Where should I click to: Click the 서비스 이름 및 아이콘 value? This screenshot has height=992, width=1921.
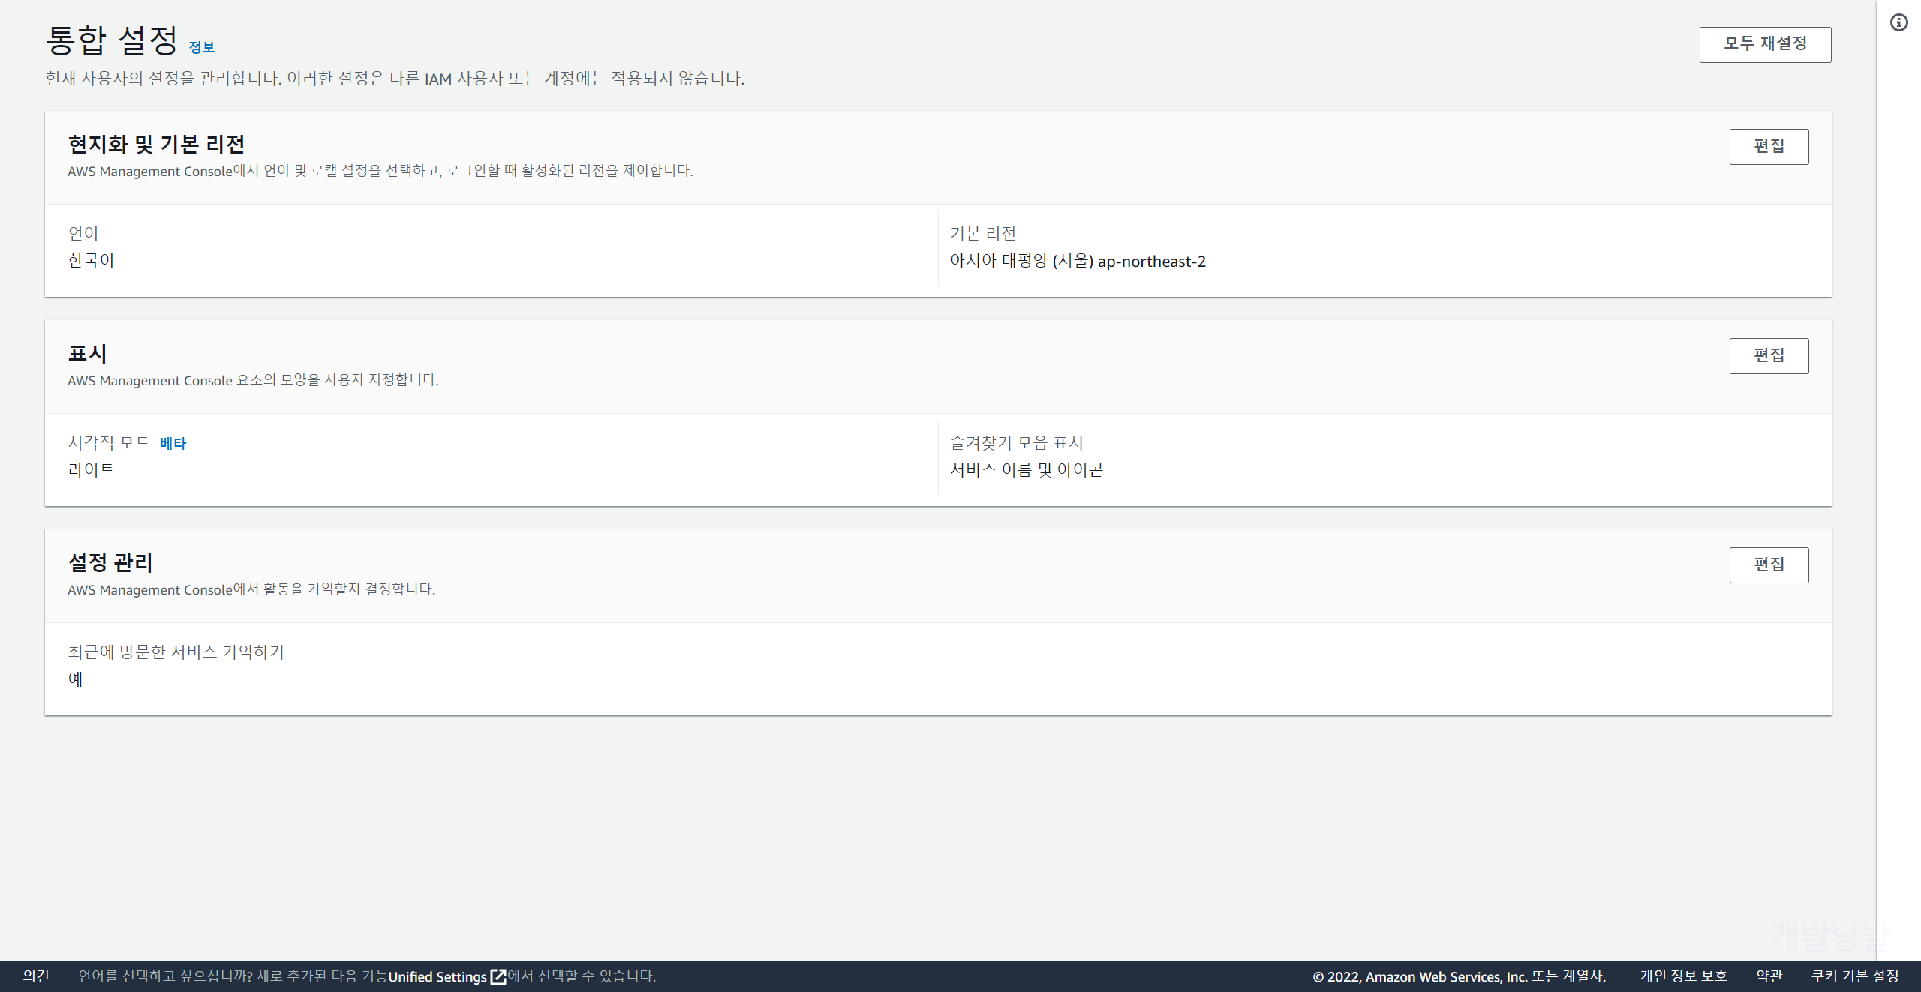(x=1026, y=469)
